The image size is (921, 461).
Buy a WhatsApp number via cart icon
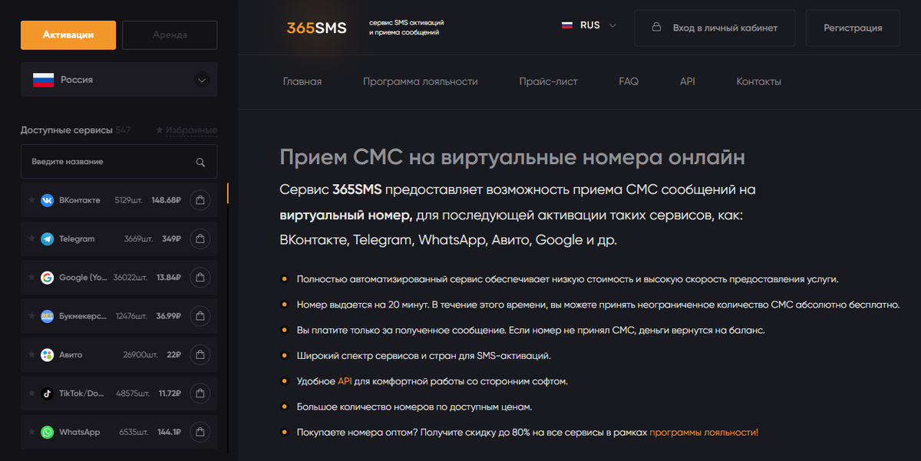(x=200, y=433)
